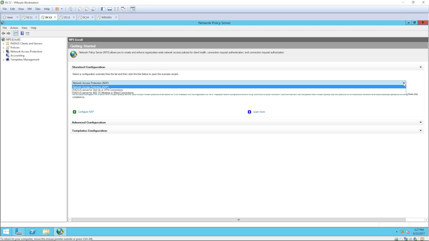This screenshot has height=241, width=429.
Task: Open the NPS console Help menu
Action: (34, 28)
